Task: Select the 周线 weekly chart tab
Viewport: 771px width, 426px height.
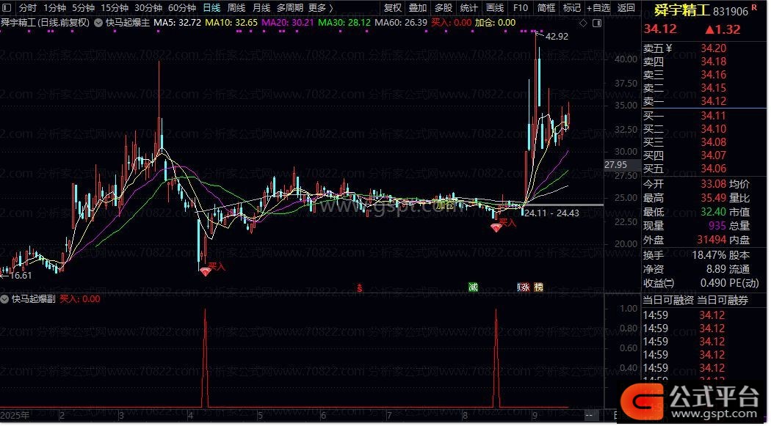Action: coord(236,8)
